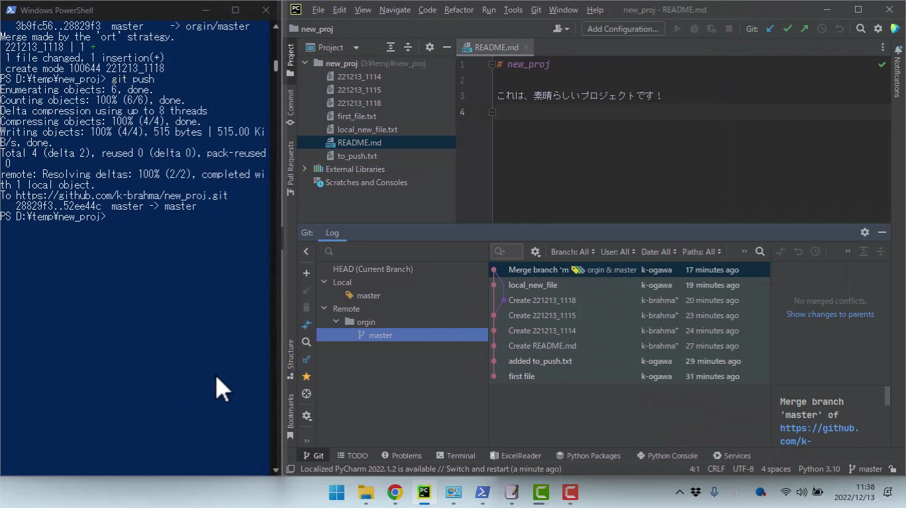Open Git log settings gear icon
Viewport: 906px width, 508px height.
(x=535, y=251)
